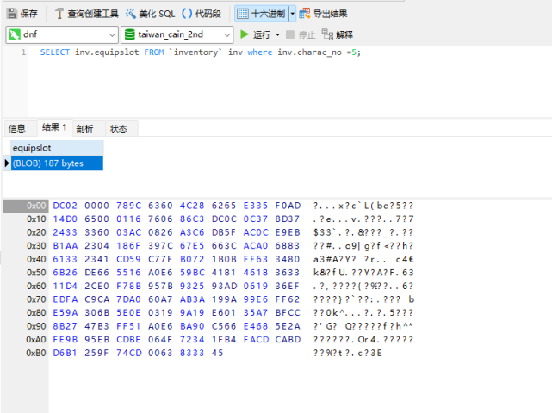Click into the SQL query line

(x=200, y=52)
